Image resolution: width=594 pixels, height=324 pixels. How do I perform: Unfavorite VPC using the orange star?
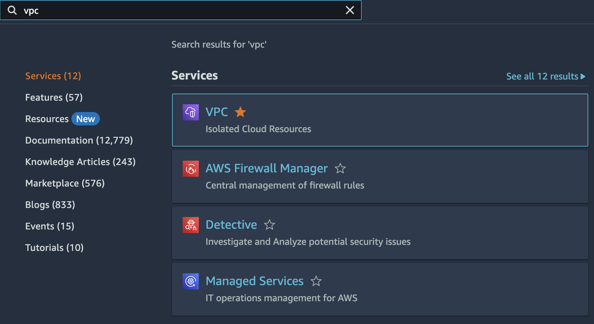tap(240, 112)
